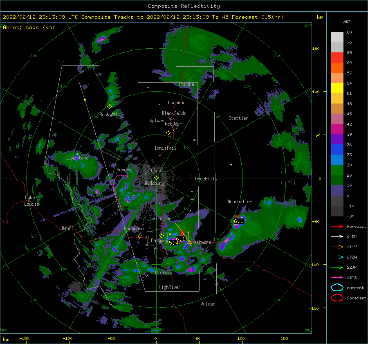Click the red forecast arrow in legend

tap(337, 226)
